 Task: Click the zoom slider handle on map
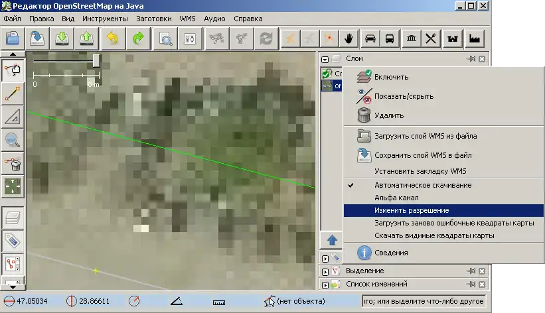point(96,60)
